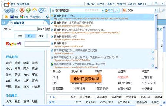Toggle the 高速 browsing mode button

[x=109, y=10]
